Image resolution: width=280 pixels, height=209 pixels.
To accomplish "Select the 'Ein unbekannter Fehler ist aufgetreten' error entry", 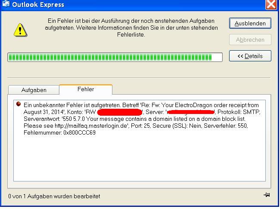I will tap(142, 119).
